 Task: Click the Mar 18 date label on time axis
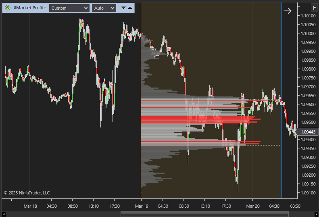tap(30, 206)
